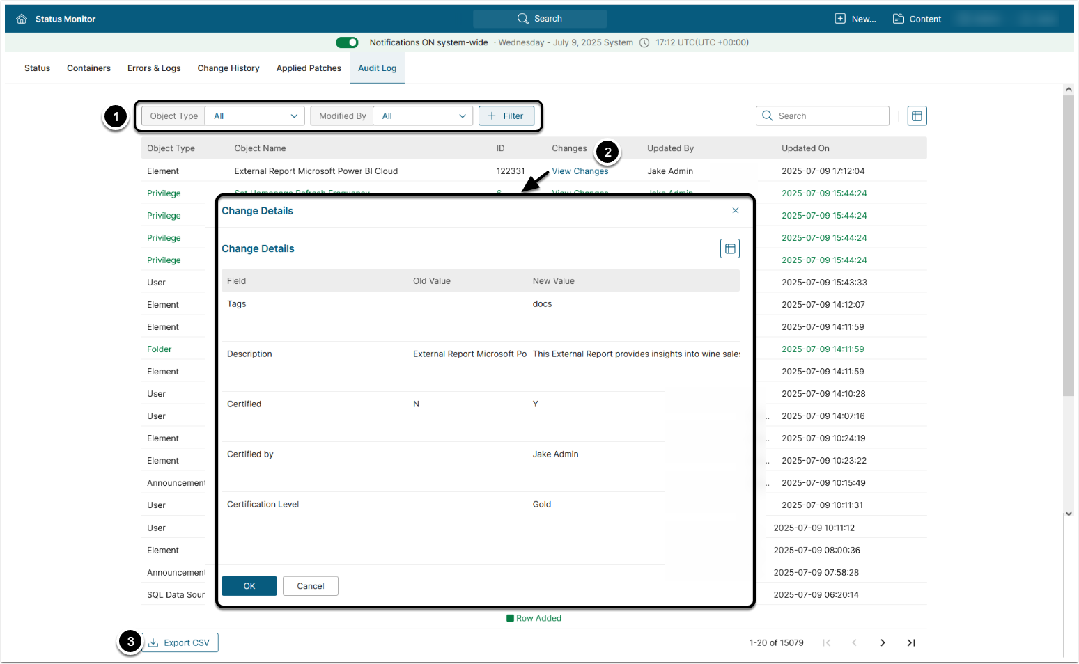Click View Changes link for Power BI element
Image resolution: width=1079 pixels, height=664 pixels.
[x=580, y=171]
